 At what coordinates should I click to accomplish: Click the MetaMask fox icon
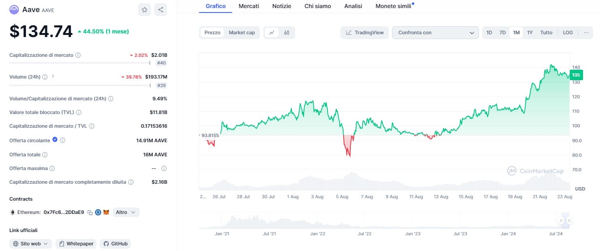[106, 212]
